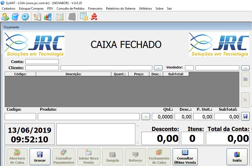Click the Itens count box

(x=192, y=138)
